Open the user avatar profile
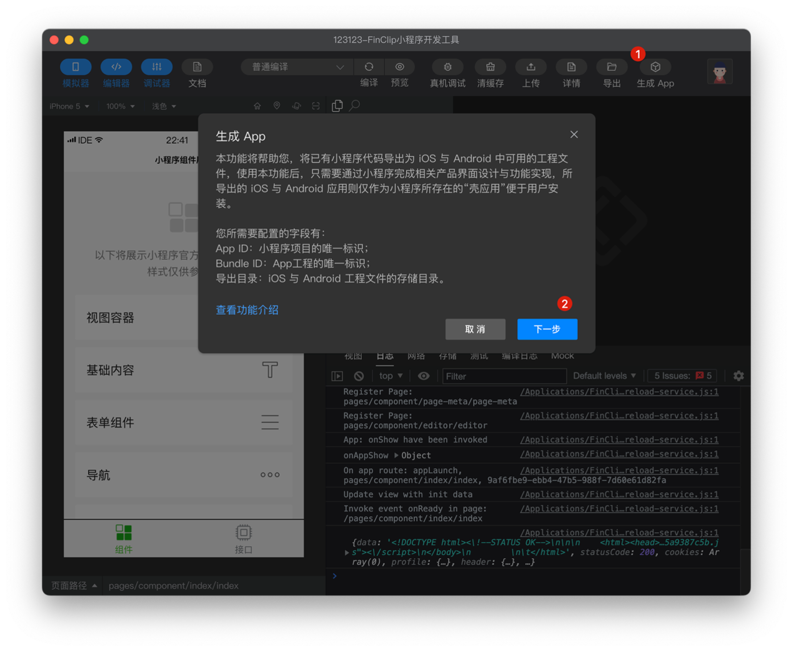 pyautogui.click(x=720, y=71)
